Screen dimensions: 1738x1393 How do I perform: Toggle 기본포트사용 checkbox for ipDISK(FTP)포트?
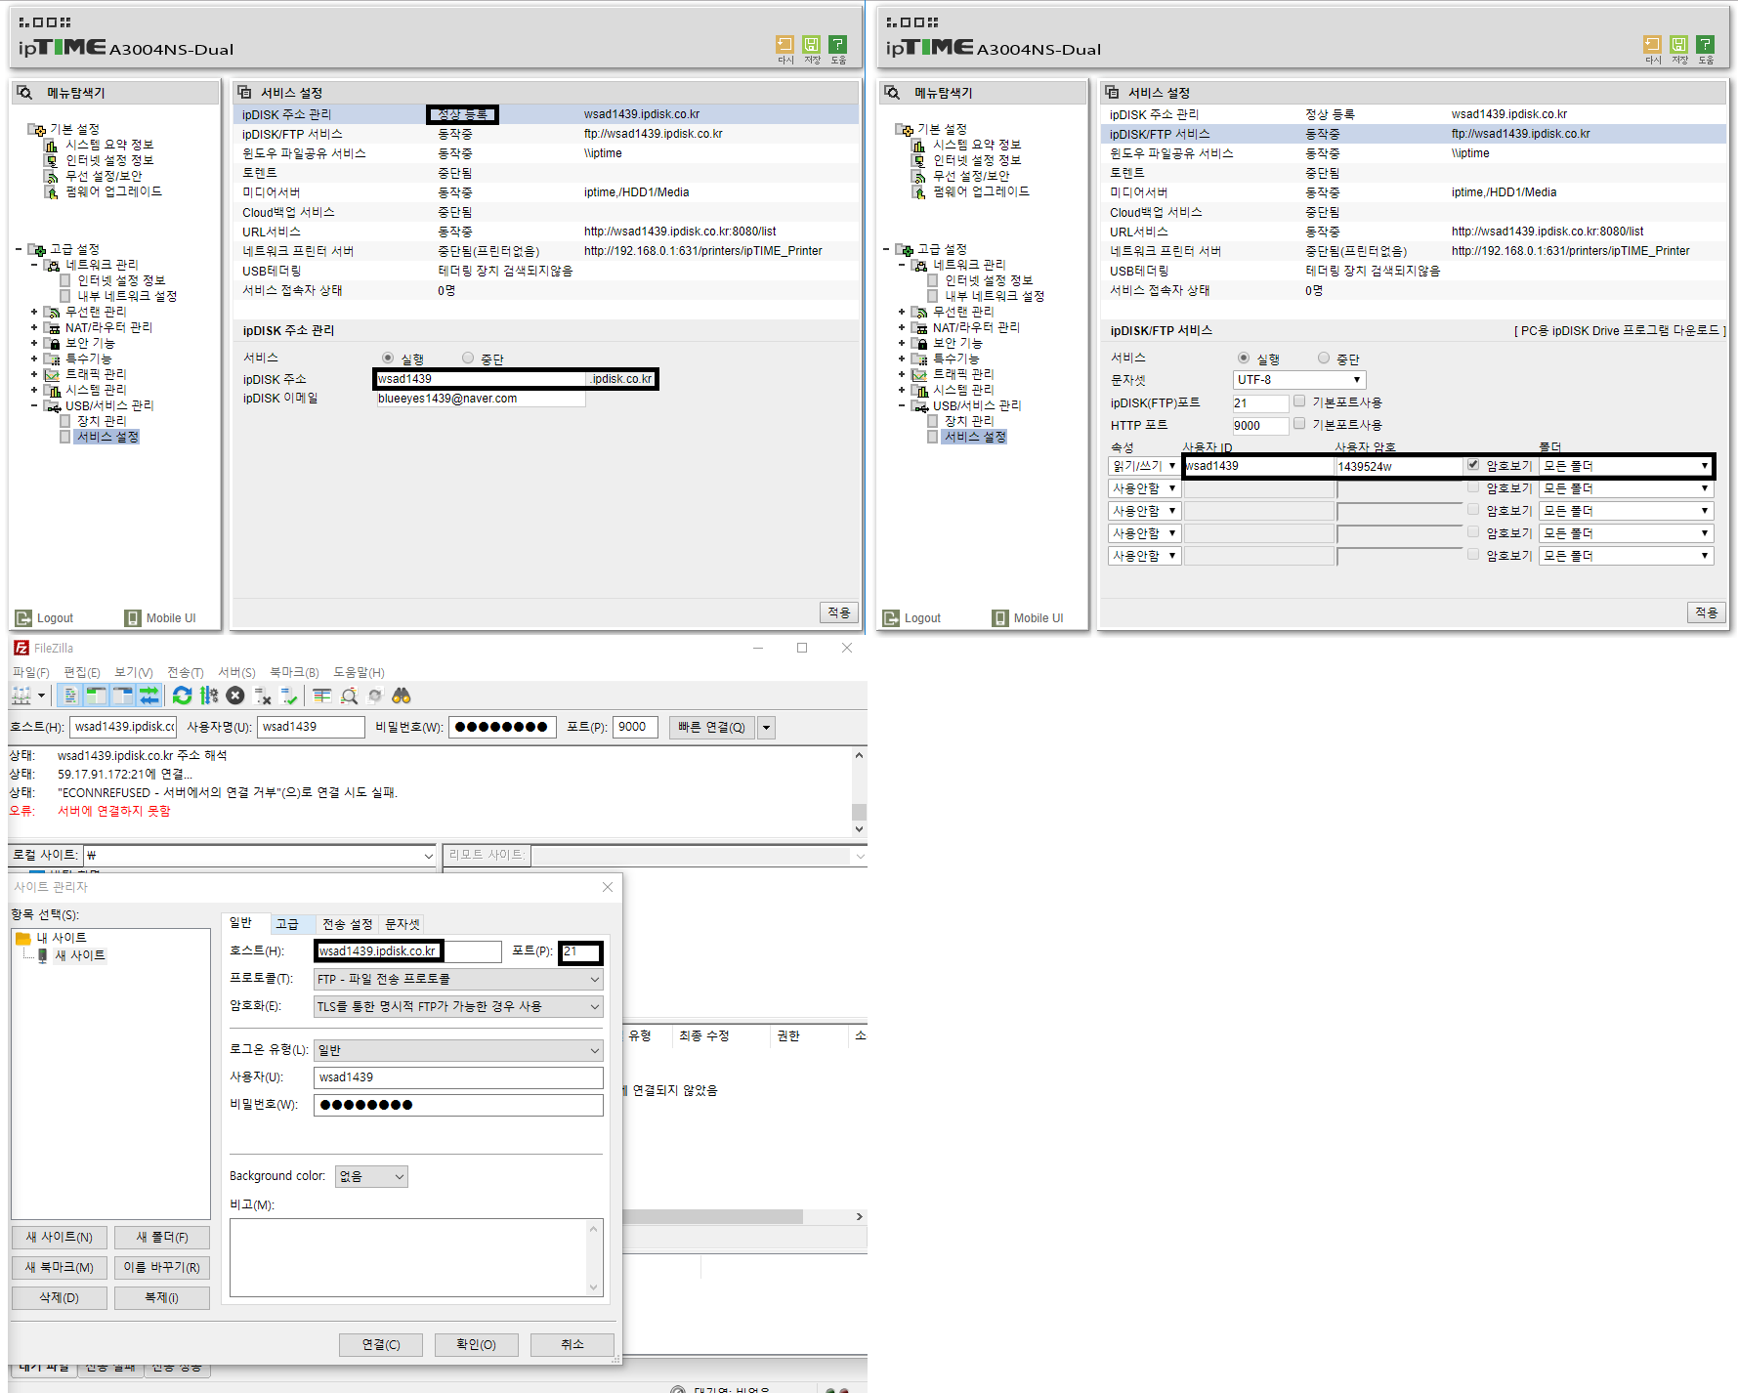tap(1299, 401)
